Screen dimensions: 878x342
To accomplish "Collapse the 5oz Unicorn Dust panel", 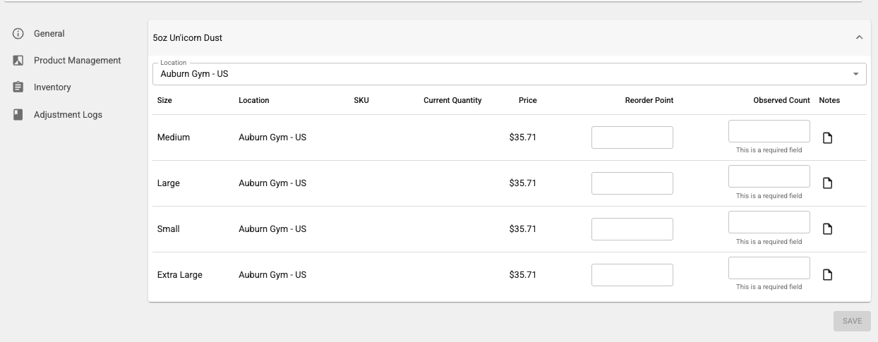I will 859,38.
